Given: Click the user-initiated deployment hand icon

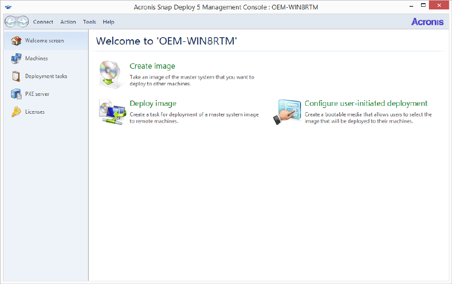Looking at the screenshot, I should (x=287, y=112).
